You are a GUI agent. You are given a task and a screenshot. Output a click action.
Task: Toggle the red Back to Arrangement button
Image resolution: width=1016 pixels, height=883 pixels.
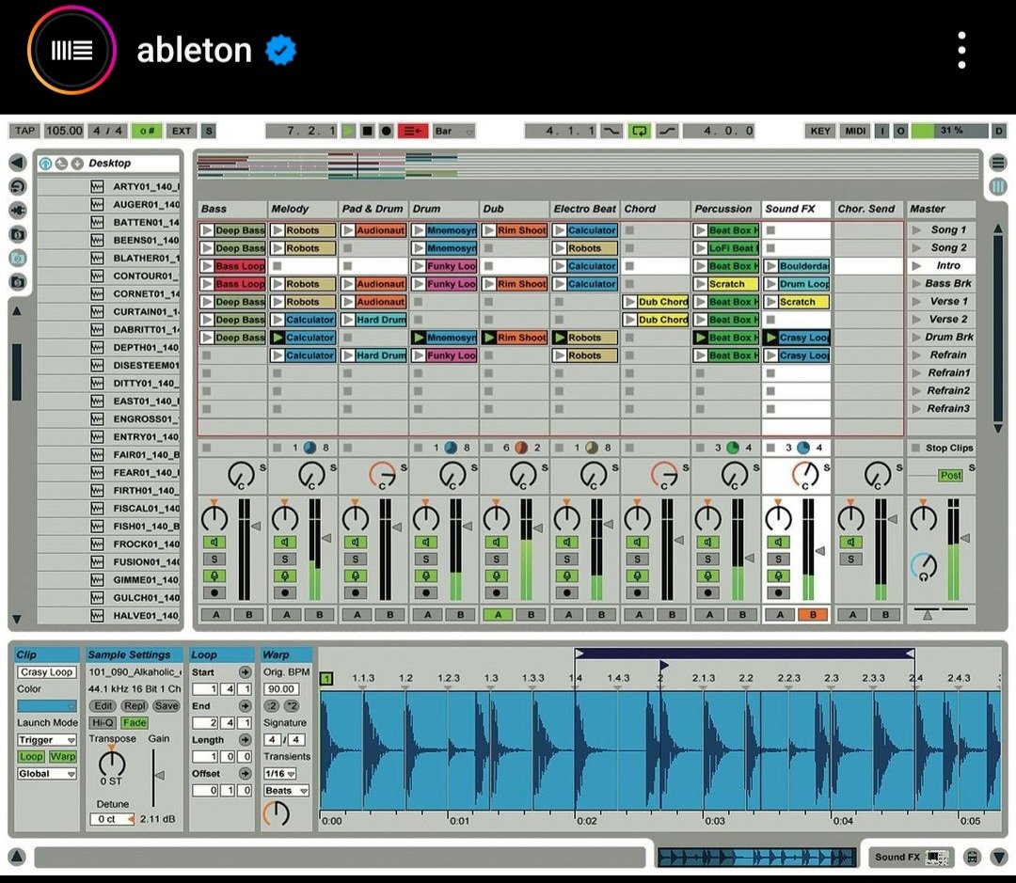point(413,131)
